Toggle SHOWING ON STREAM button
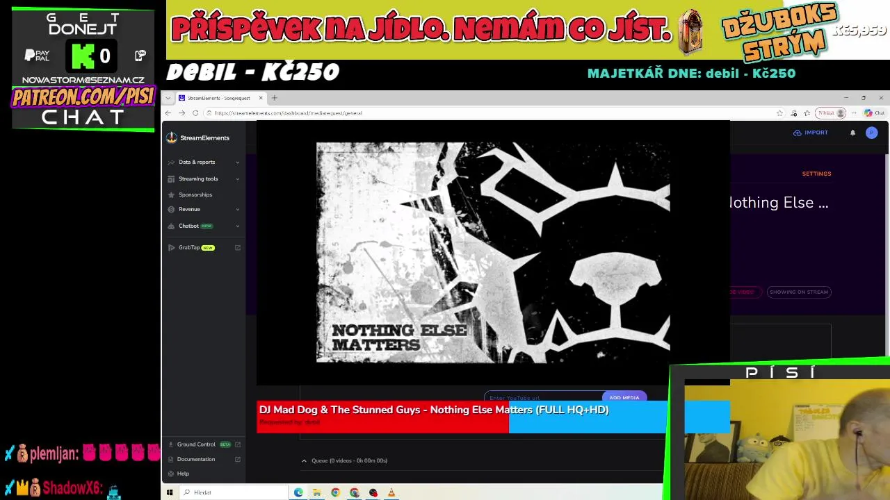The height and width of the screenshot is (500, 890). pyautogui.click(x=798, y=292)
